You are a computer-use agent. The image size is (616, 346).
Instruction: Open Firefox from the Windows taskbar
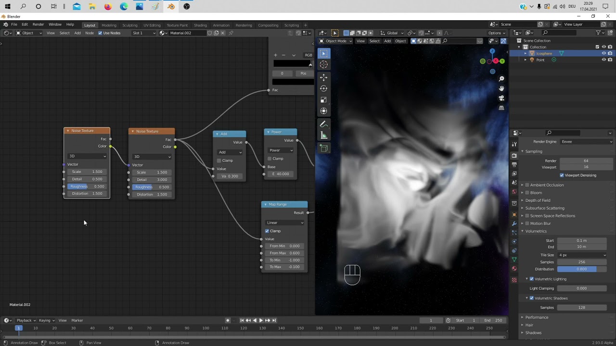108,6
